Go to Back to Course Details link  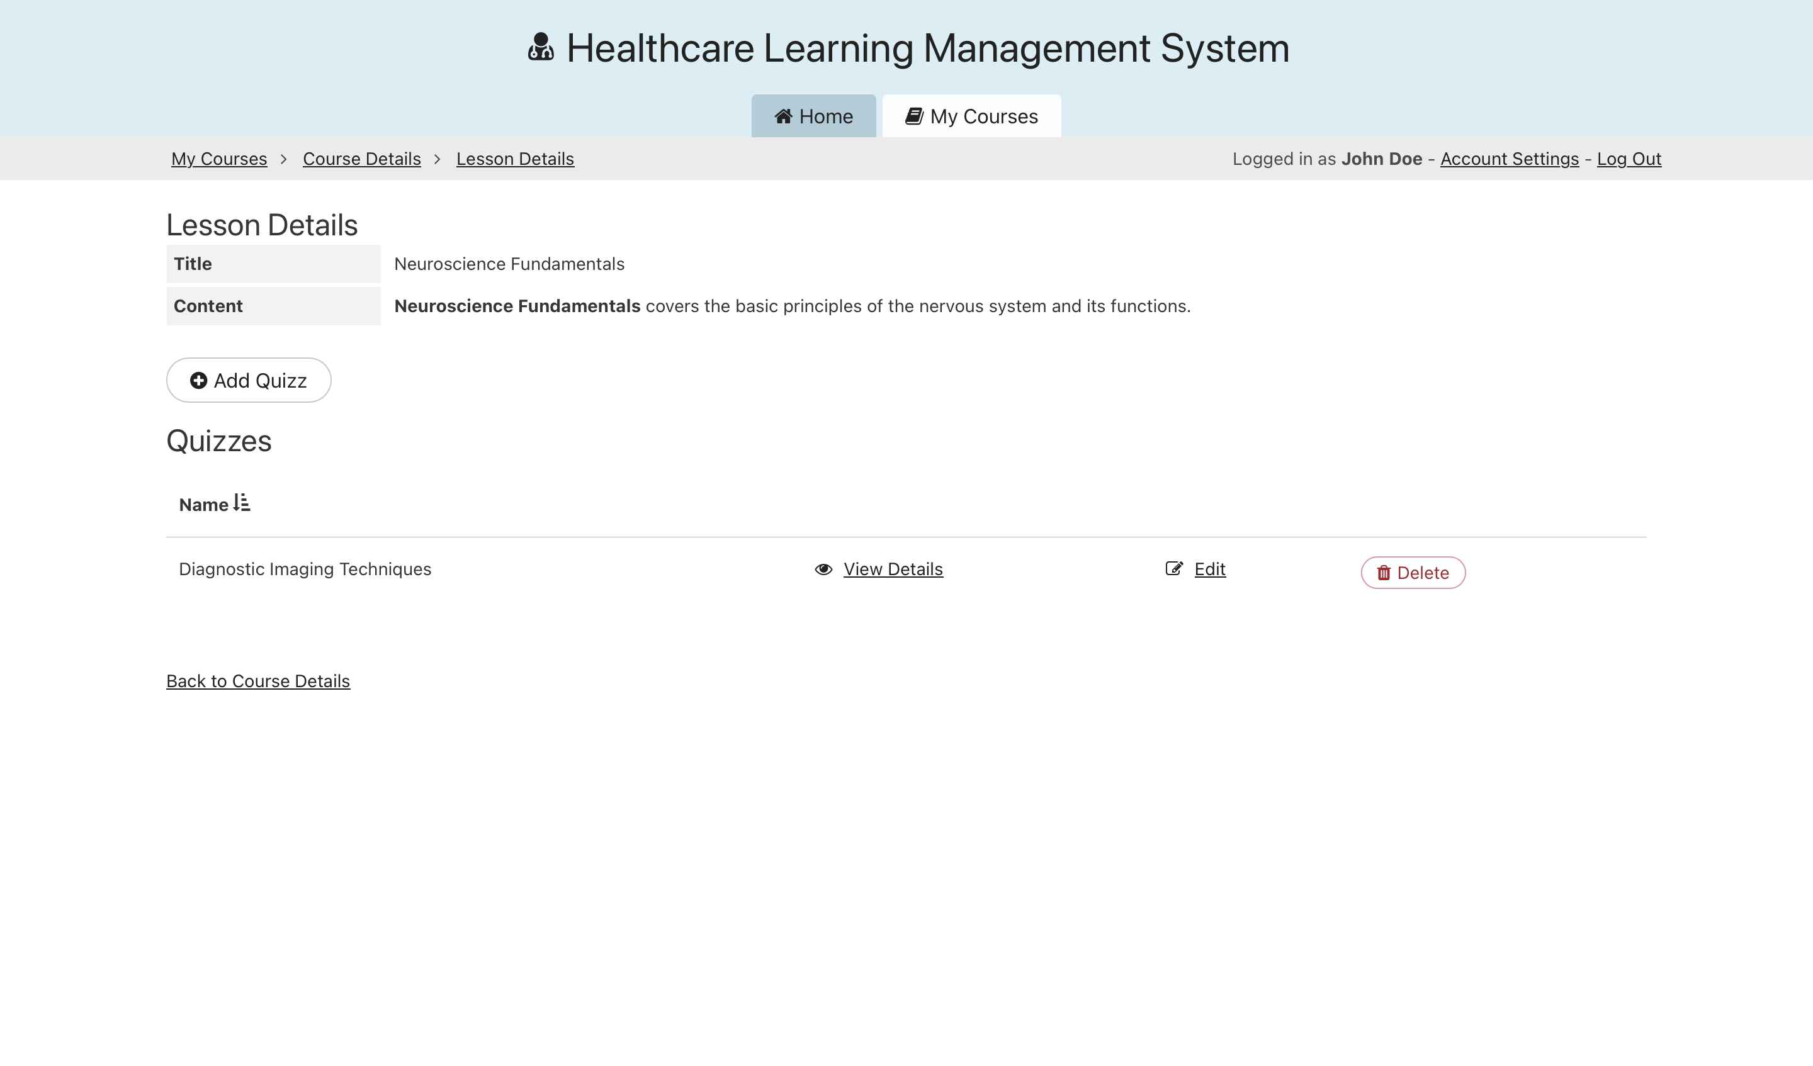pos(257,681)
